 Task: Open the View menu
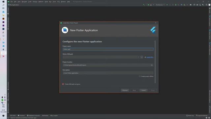click(x=19, y=2)
